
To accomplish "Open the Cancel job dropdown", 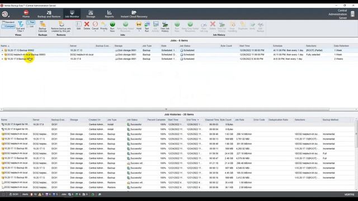I will pyautogui.click(x=95, y=26).
